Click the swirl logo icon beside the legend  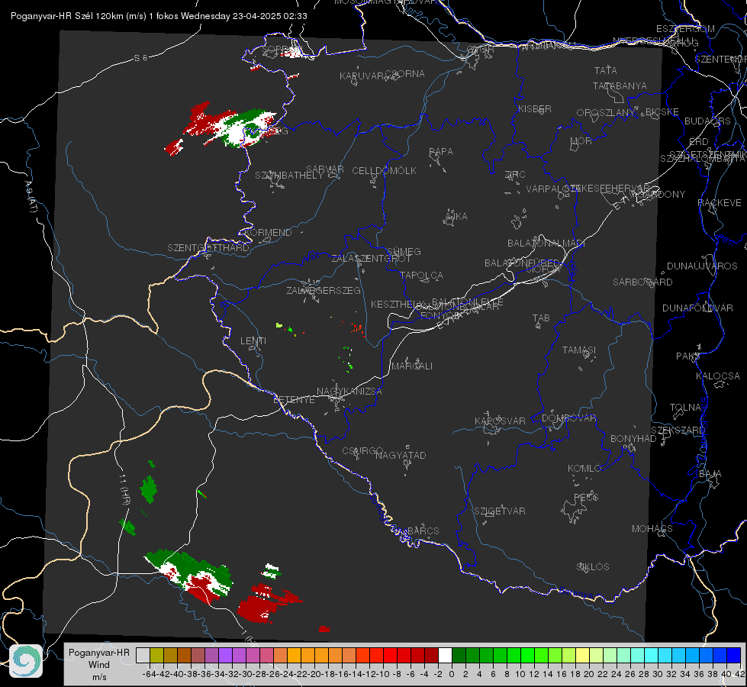point(26,661)
